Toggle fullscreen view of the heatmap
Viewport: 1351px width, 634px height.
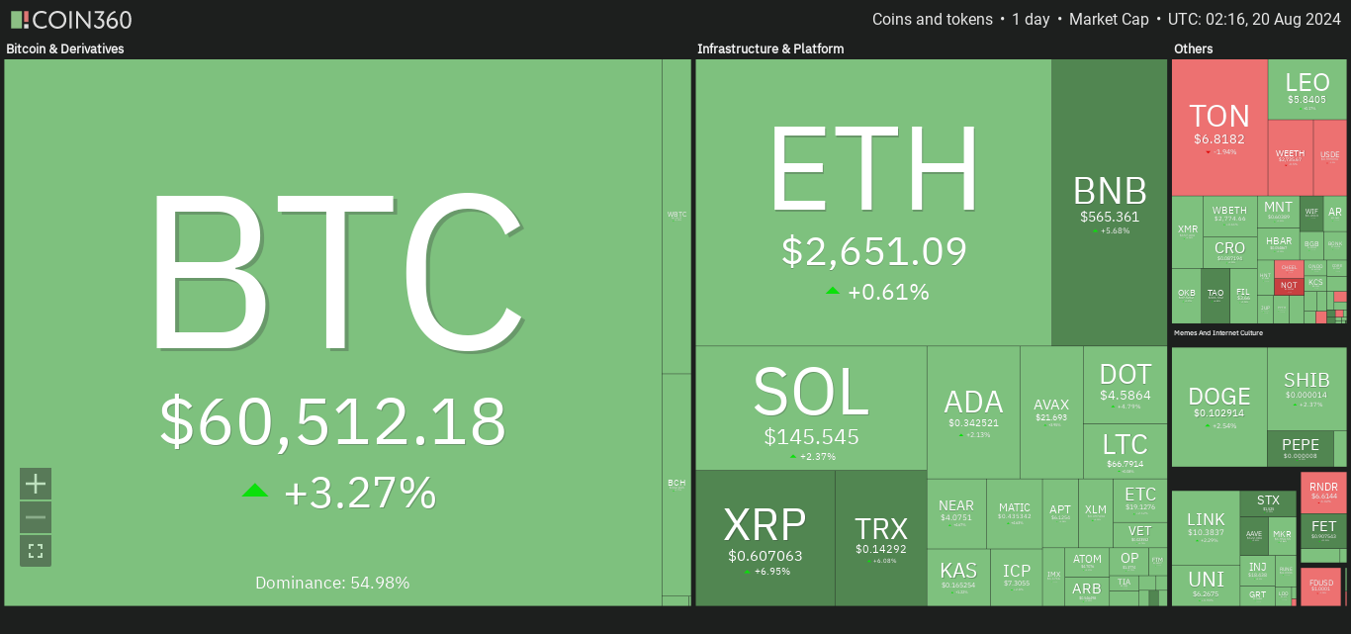coord(36,551)
